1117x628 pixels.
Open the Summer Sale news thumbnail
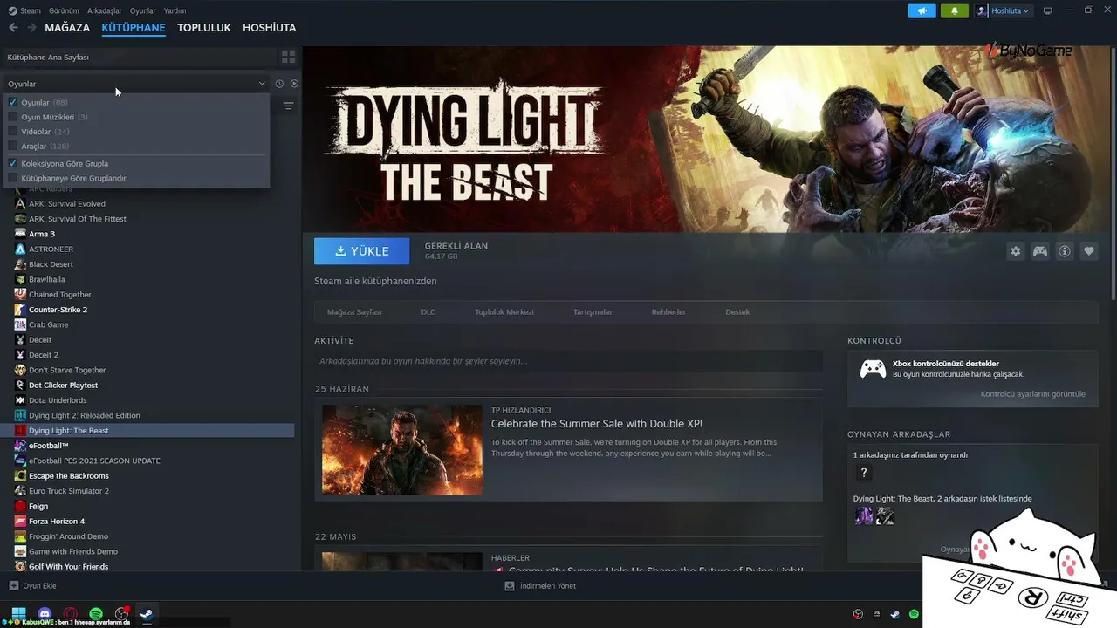coord(402,449)
